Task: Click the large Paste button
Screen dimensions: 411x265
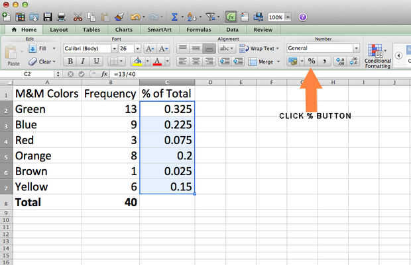Action: coord(12,56)
